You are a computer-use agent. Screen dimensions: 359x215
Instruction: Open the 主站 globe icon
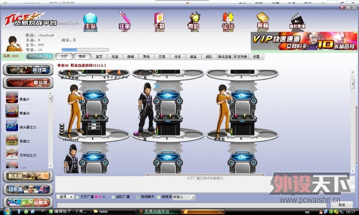90,21
